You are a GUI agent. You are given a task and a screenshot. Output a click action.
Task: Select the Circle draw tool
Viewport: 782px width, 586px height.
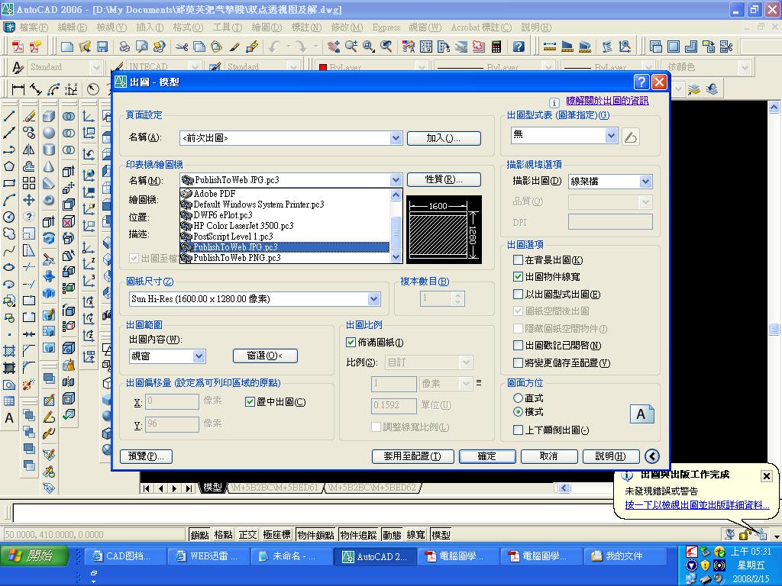tap(9, 217)
